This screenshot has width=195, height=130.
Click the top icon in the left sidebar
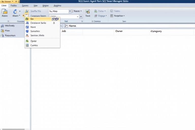(x=2, y=26)
